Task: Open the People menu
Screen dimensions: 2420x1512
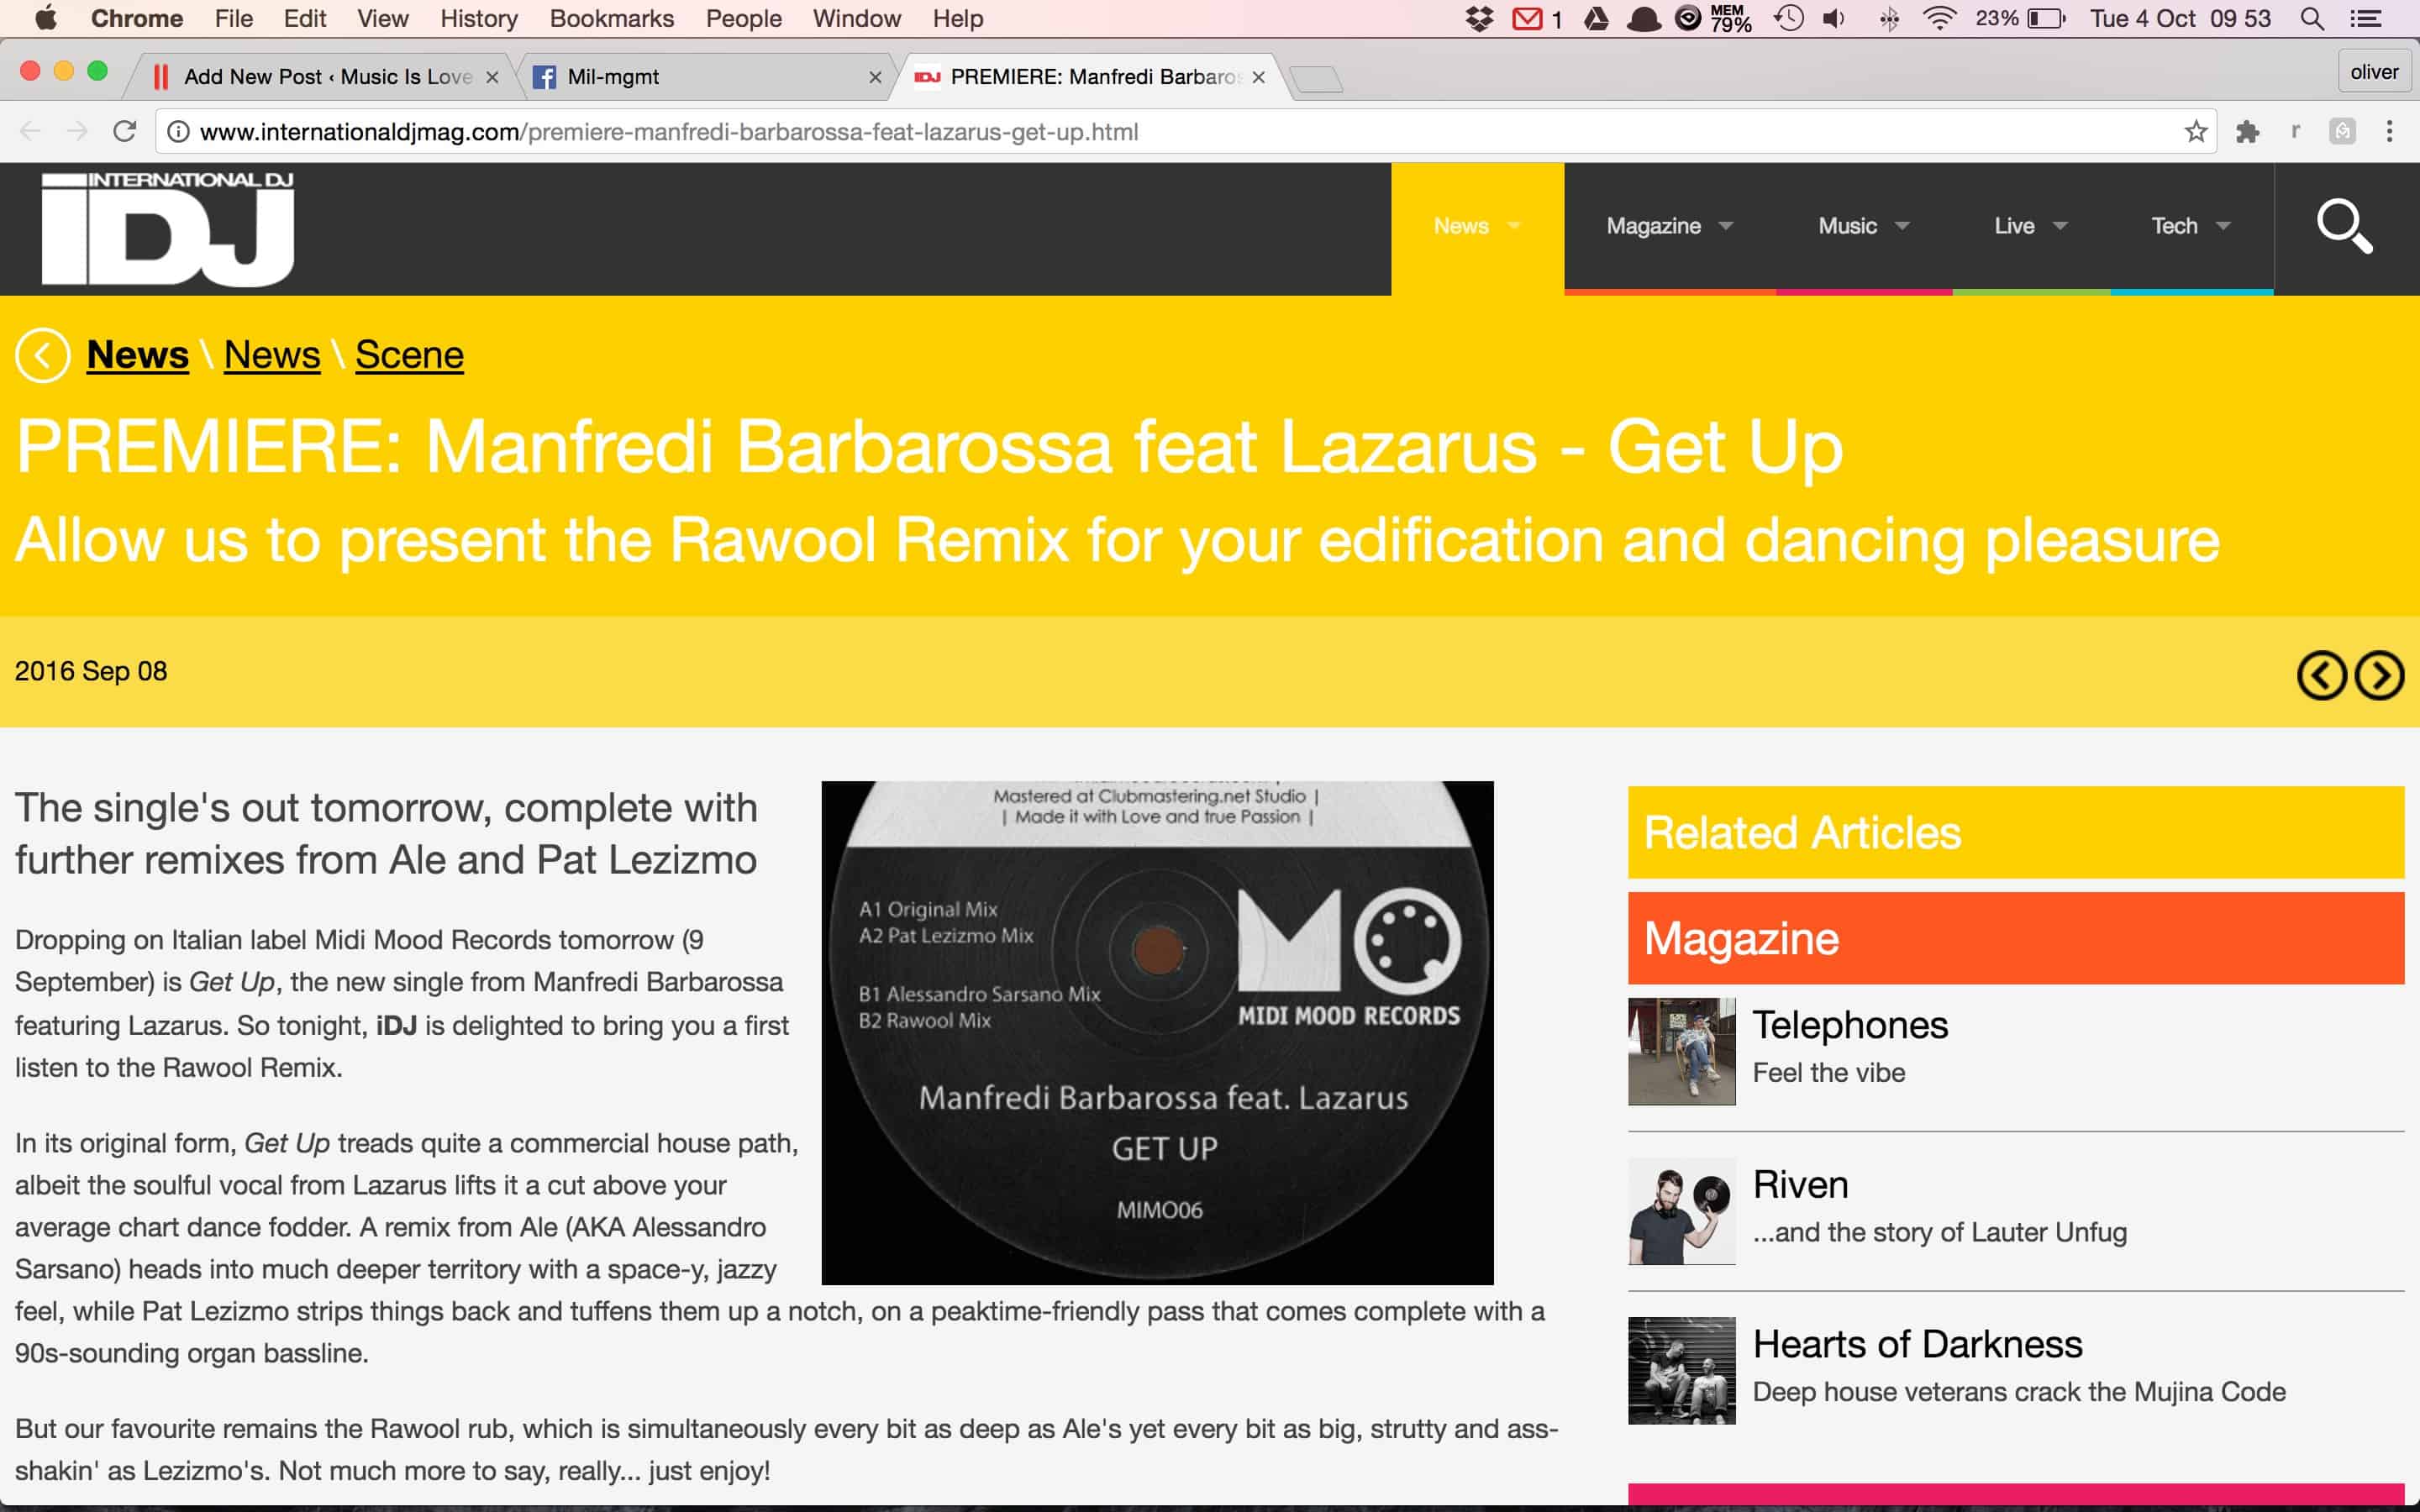Action: tap(744, 18)
